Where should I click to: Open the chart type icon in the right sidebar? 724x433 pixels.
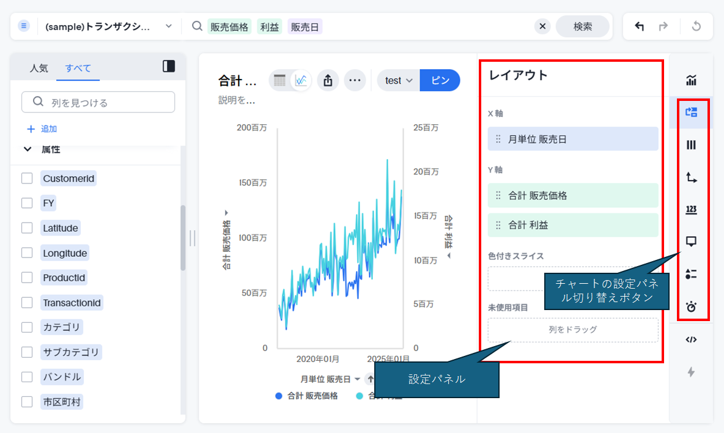point(691,80)
